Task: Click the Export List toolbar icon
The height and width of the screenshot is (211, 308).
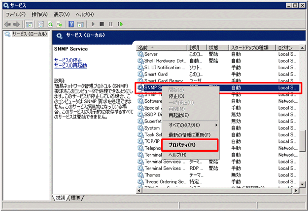Action: click(x=59, y=24)
